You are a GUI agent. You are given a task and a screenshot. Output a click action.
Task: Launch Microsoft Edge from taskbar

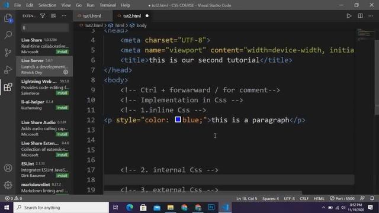(130, 208)
